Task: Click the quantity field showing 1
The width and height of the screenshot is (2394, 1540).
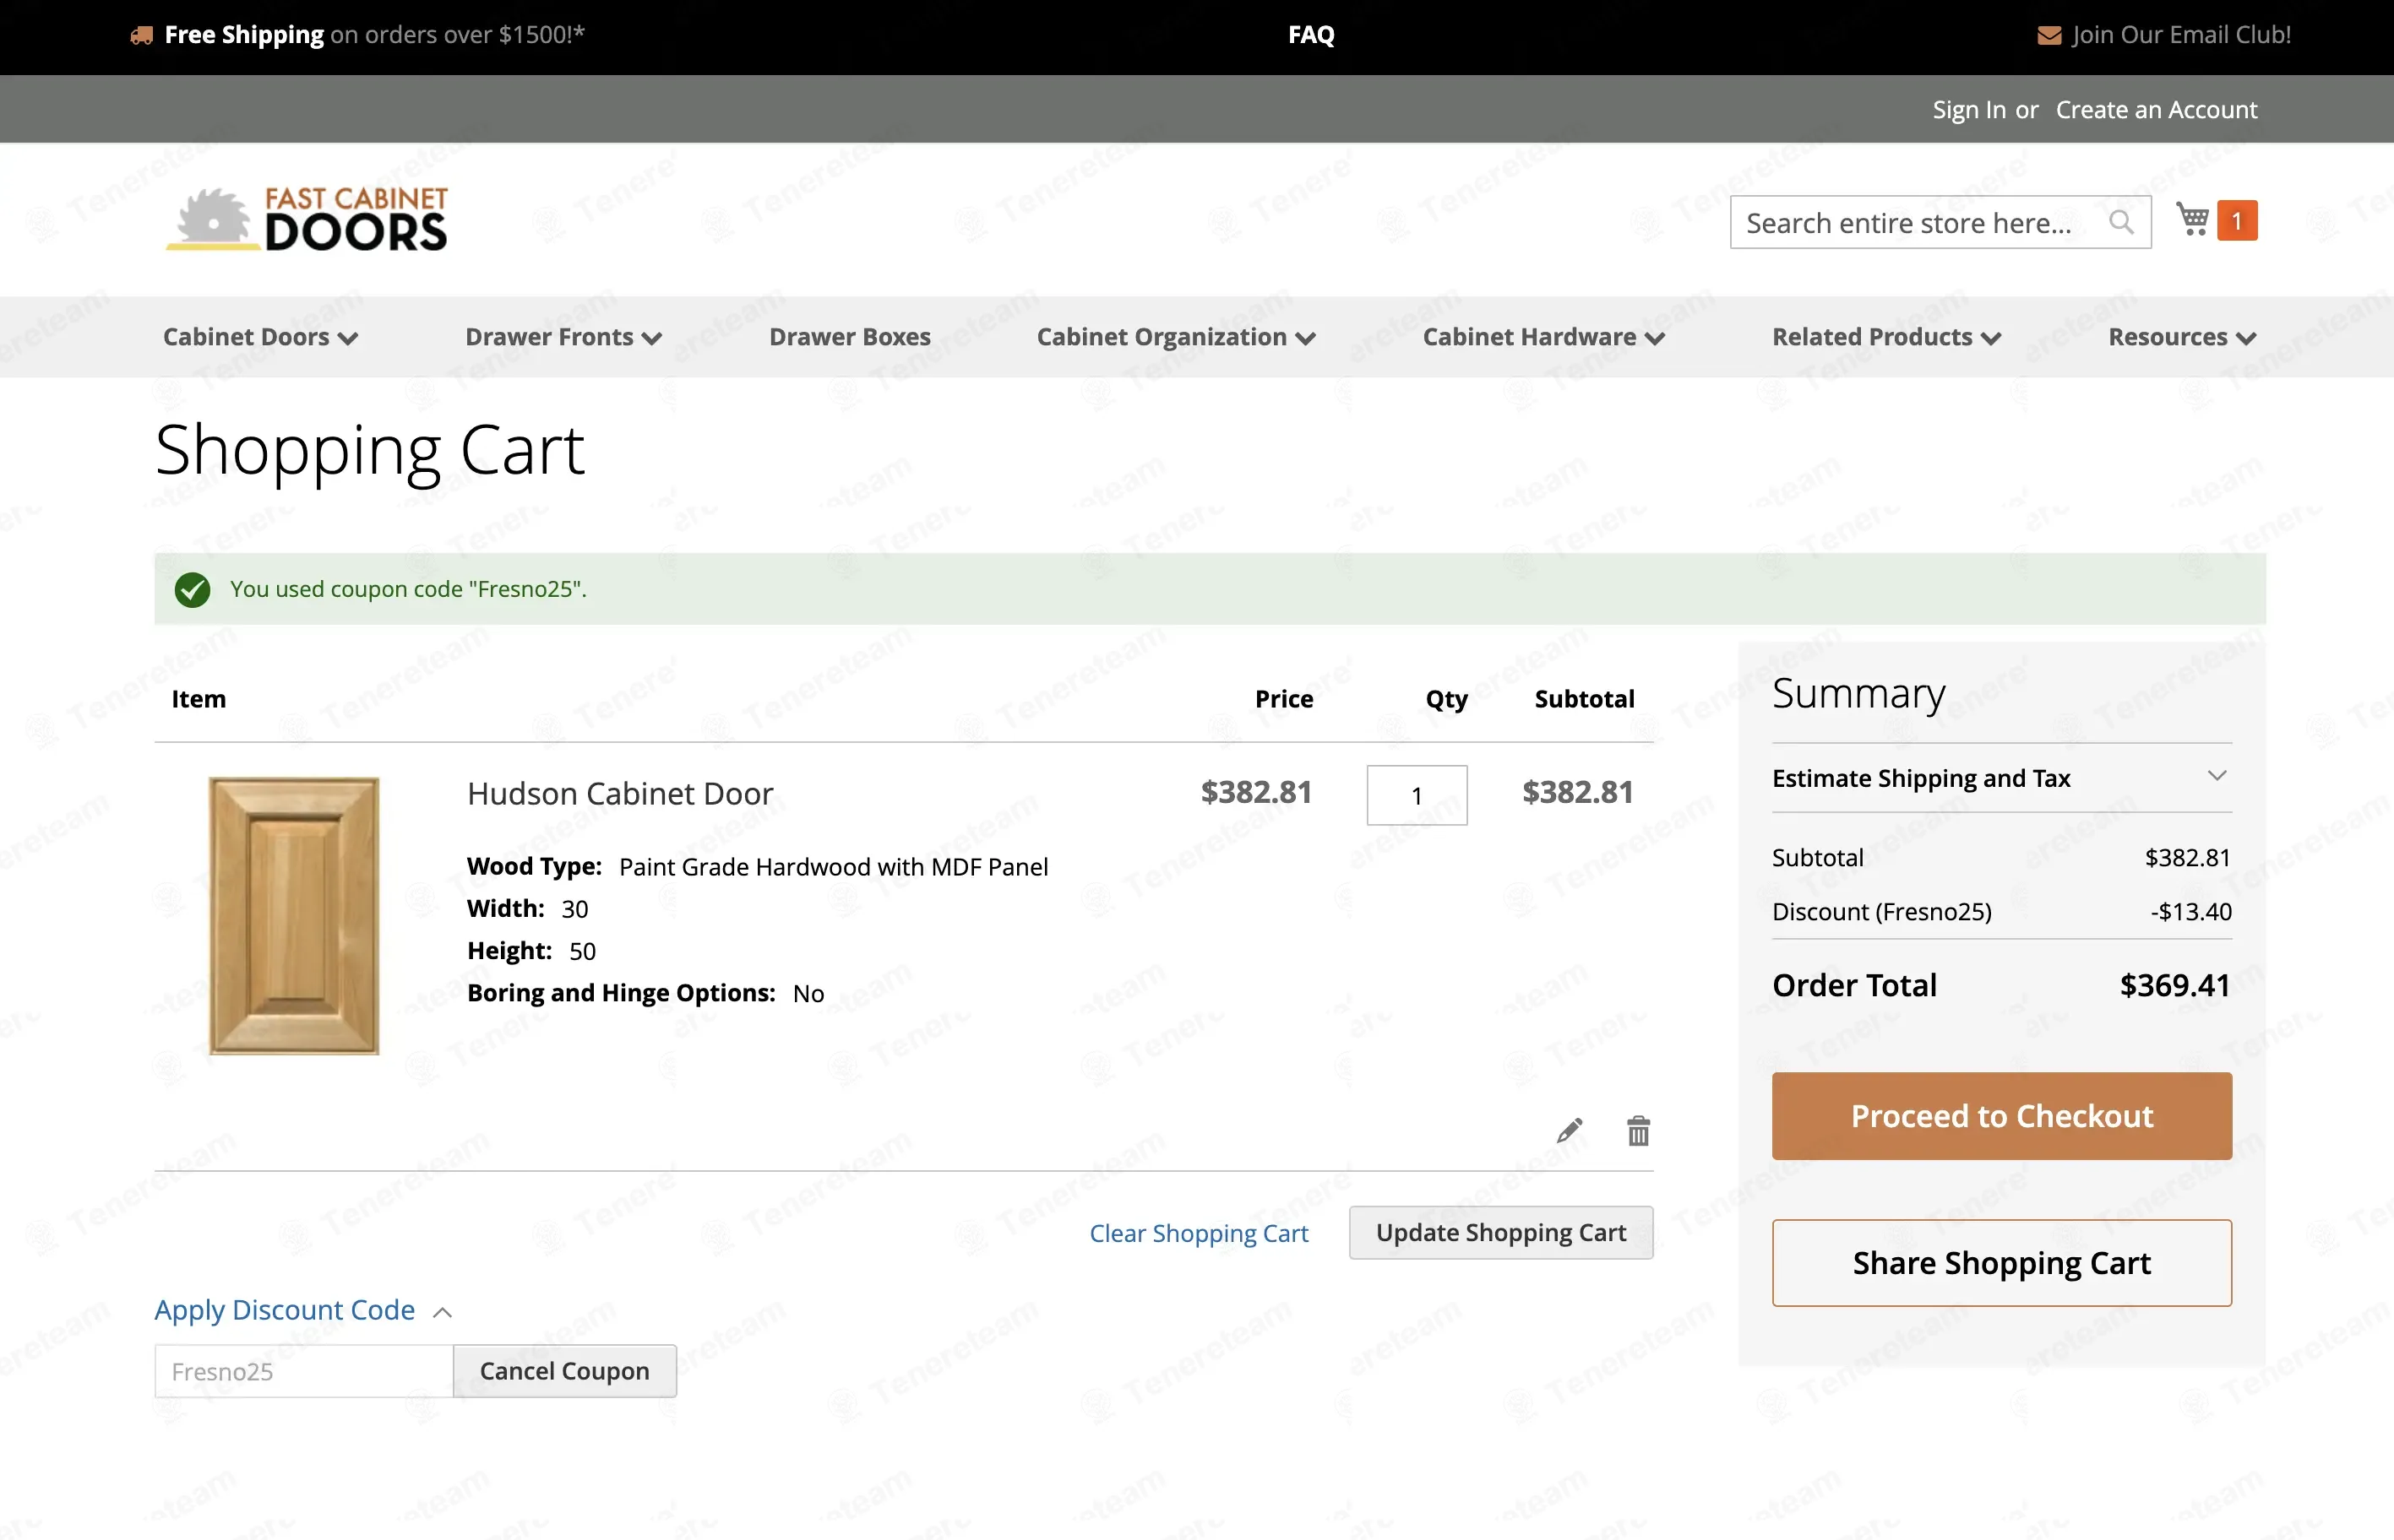Action: pyautogui.click(x=1417, y=795)
